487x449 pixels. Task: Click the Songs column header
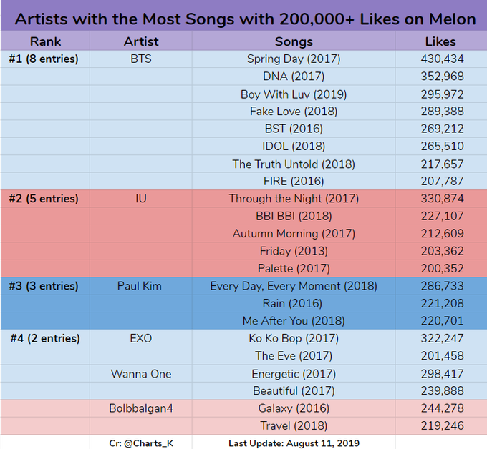[x=294, y=41]
